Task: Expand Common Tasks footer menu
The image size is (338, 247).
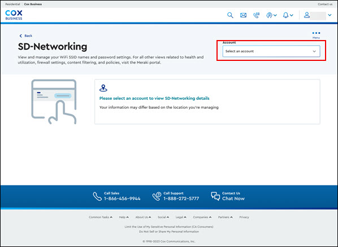Action: (x=101, y=217)
